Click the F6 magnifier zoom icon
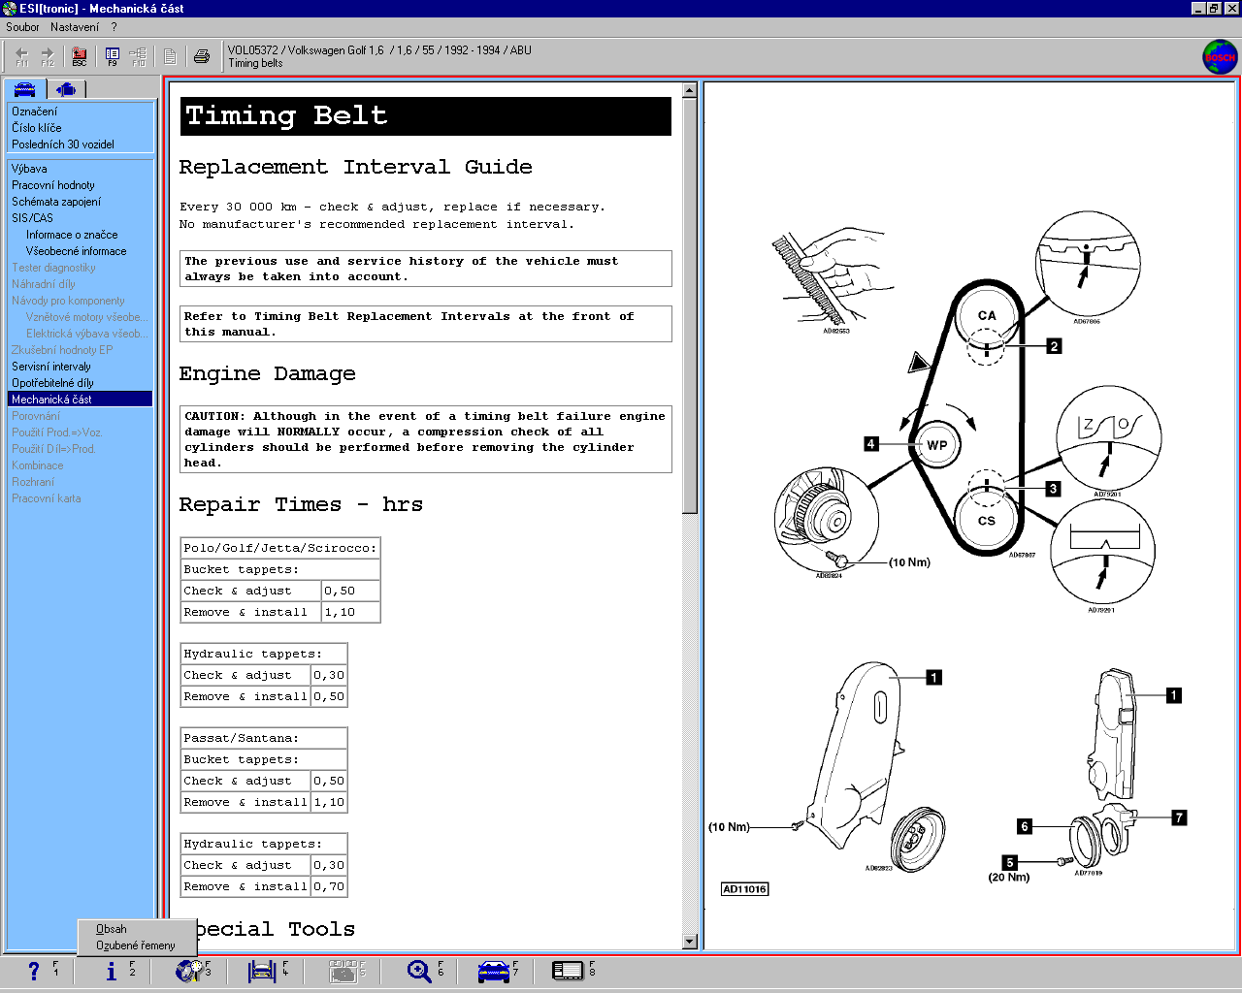Image resolution: width=1242 pixels, height=993 pixels. click(x=419, y=971)
